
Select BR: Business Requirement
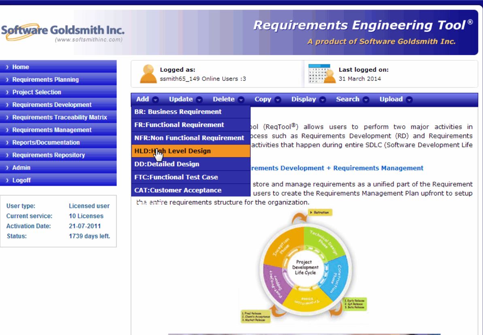(x=191, y=112)
